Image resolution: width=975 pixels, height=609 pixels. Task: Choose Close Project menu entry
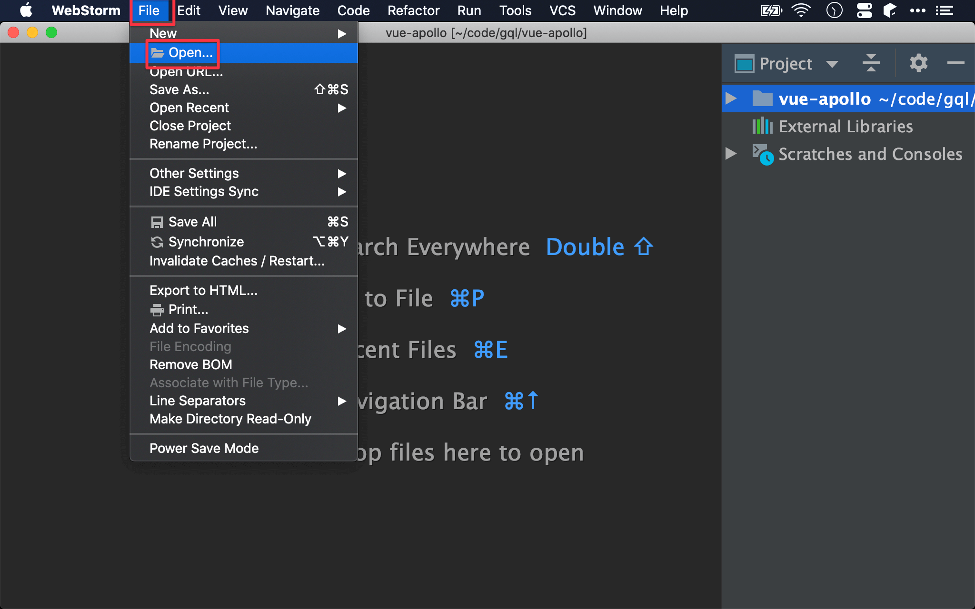click(190, 126)
